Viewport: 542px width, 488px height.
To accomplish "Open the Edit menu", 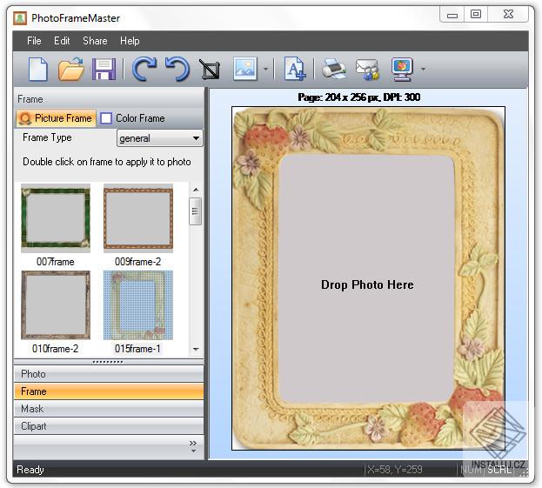I will [x=62, y=41].
